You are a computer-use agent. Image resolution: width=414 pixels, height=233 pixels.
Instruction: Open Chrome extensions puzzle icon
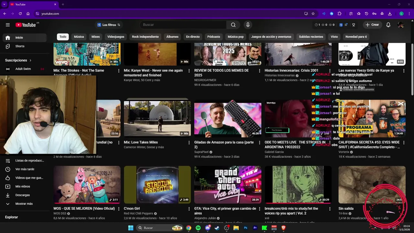[x=339, y=14]
